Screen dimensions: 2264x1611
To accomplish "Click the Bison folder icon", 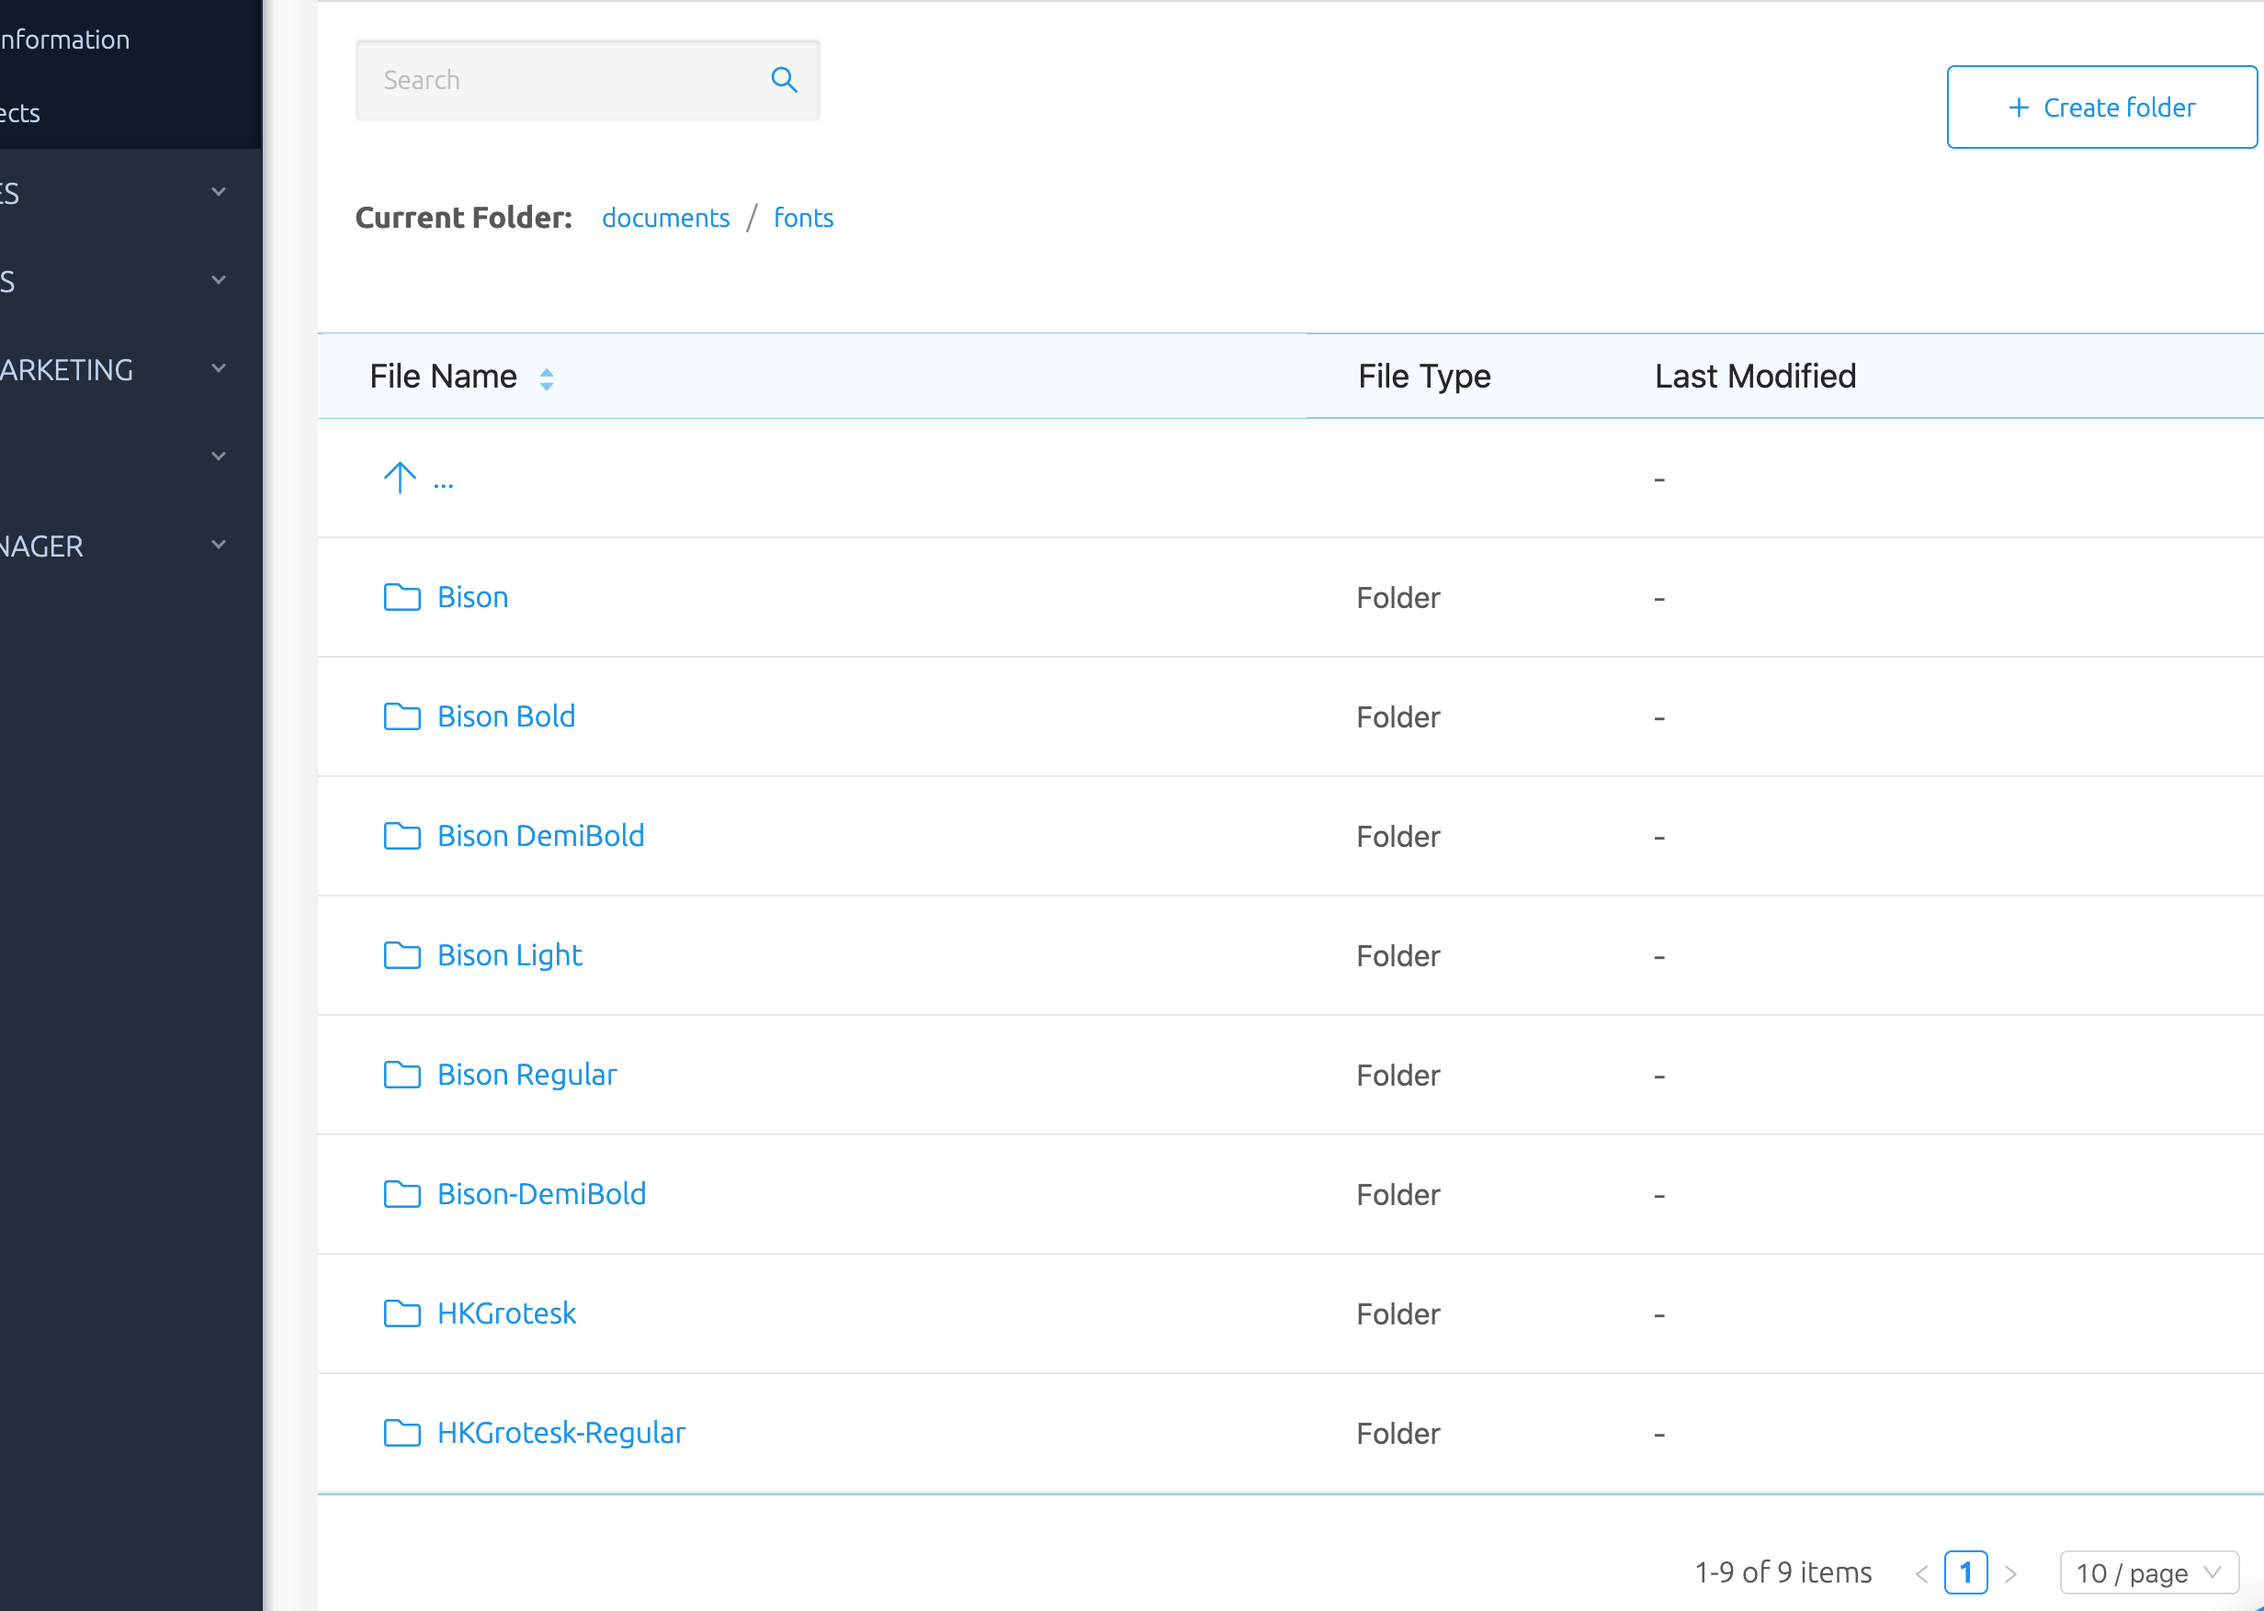I will pyautogui.click(x=402, y=597).
